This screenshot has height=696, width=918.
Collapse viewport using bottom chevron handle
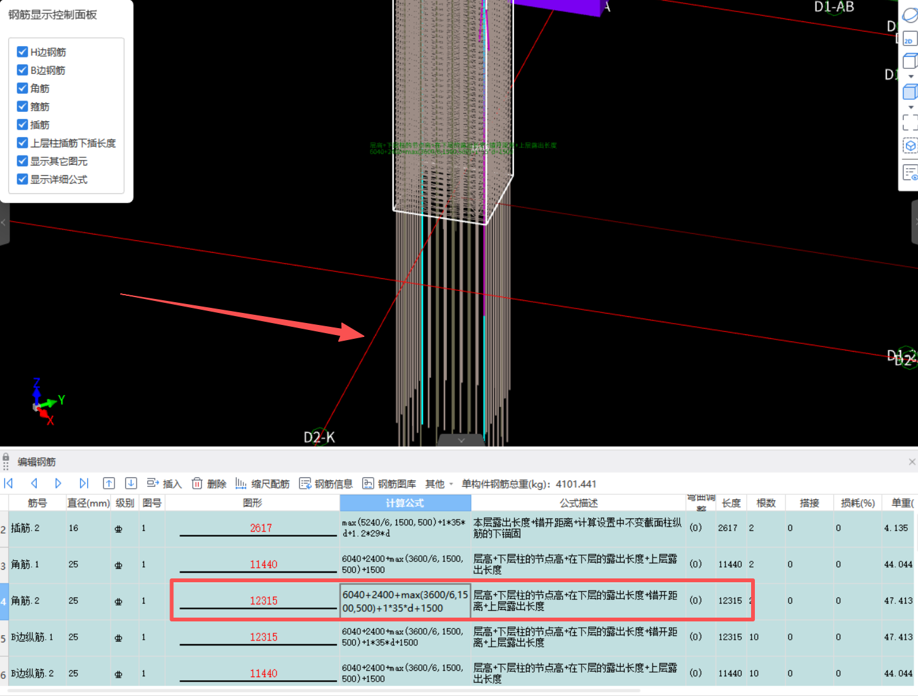click(462, 440)
